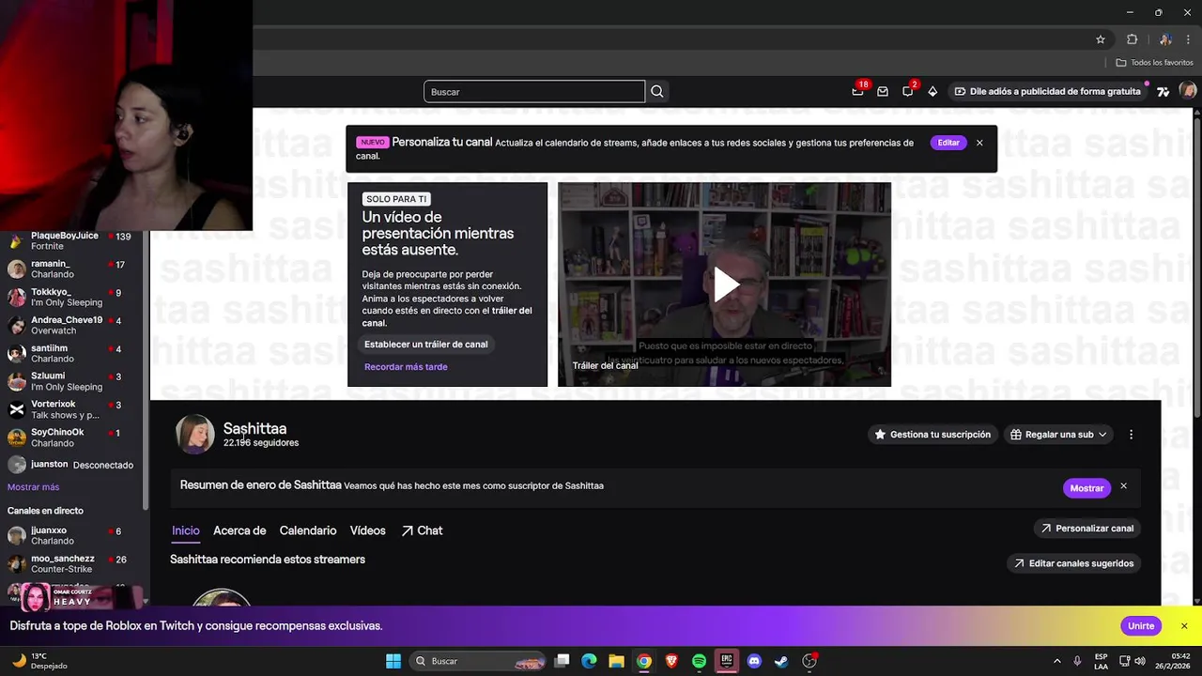1202x676 pixels.
Task: Open the whispers envelope icon
Action: coord(883,91)
